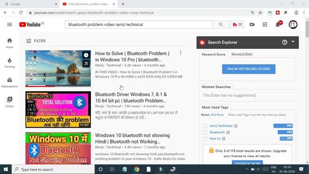This screenshot has height=174, width=309.
Task: Open the search FILTER options
Action: (36, 41)
